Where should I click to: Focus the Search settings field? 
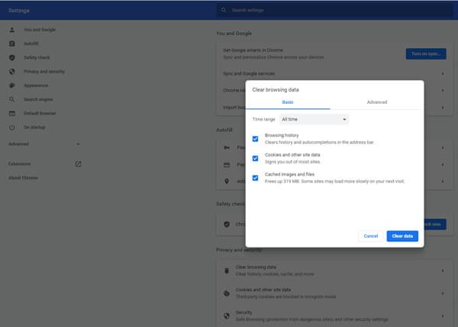click(335, 10)
